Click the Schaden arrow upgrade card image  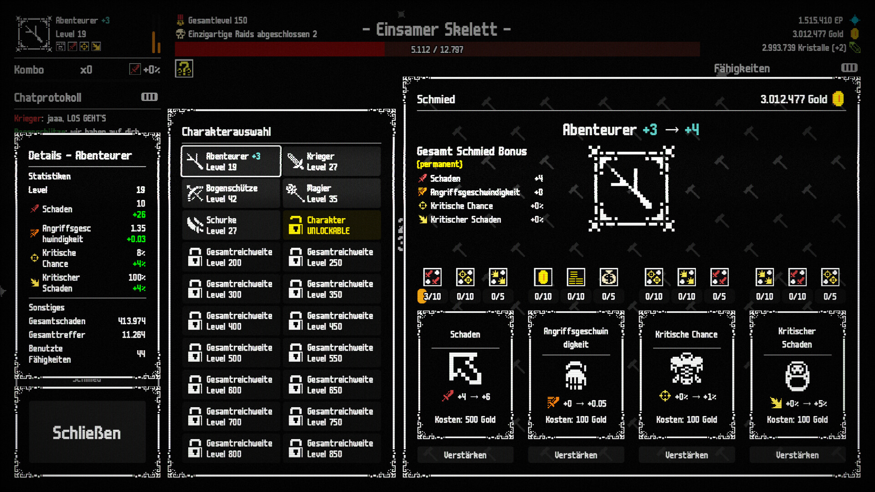point(465,368)
